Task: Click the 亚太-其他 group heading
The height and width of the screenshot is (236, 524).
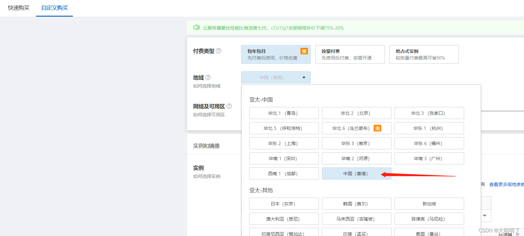Action: point(261,190)
